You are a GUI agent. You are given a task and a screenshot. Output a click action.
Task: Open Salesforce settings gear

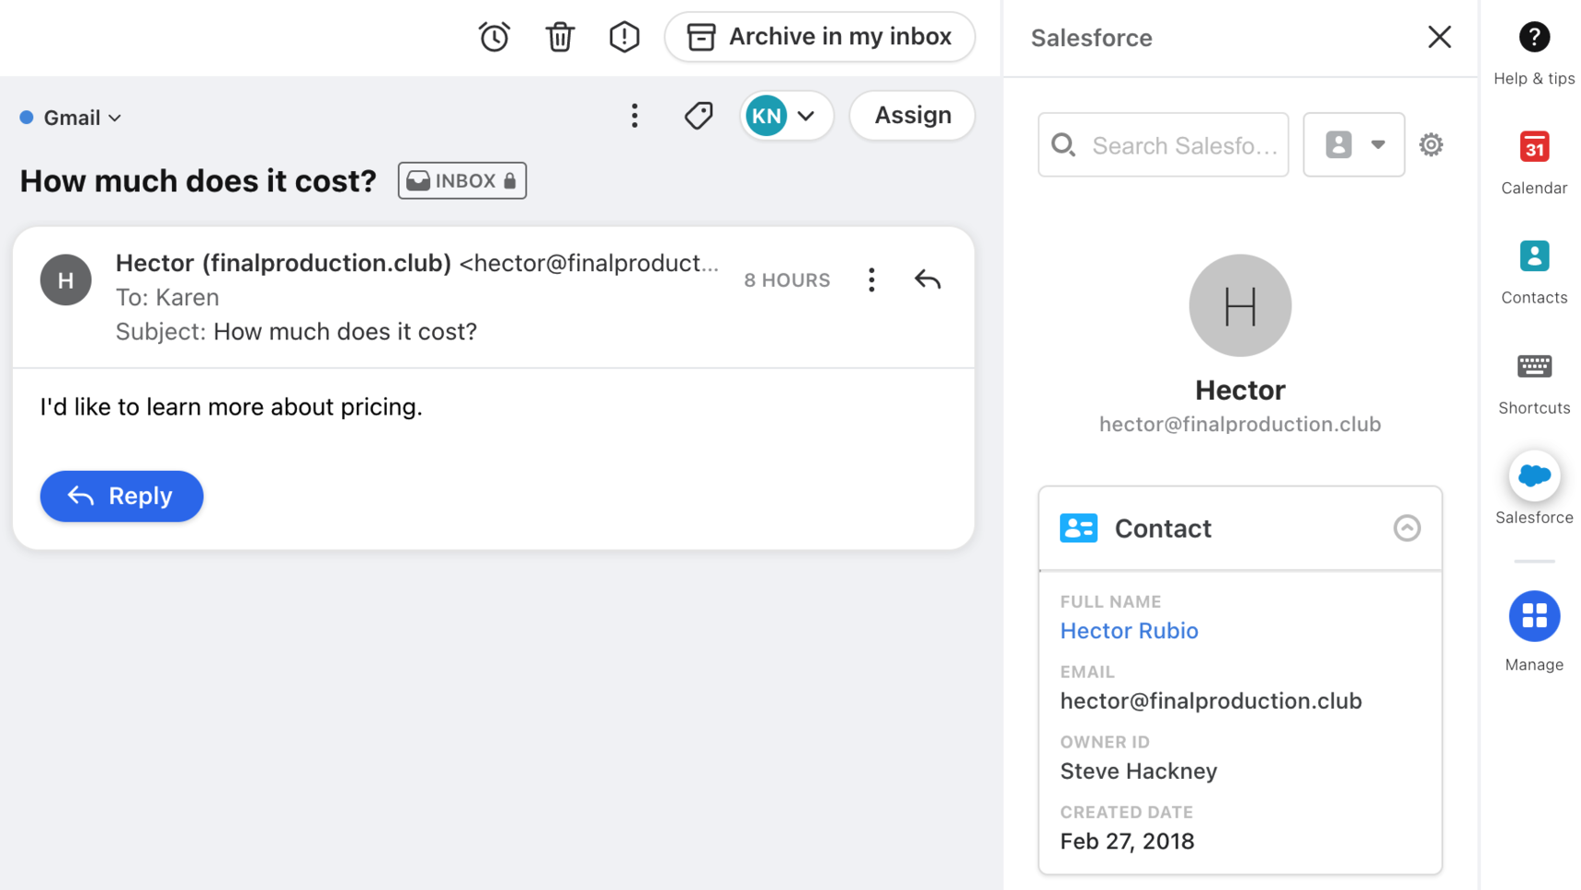click(1431, 144)
